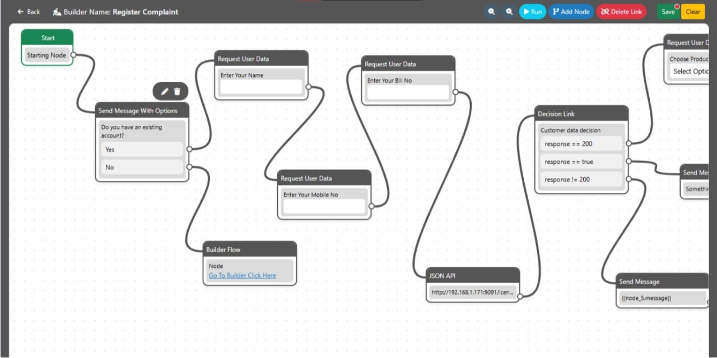
Task: Run the chatbot flow
Action: pos(532,12)
